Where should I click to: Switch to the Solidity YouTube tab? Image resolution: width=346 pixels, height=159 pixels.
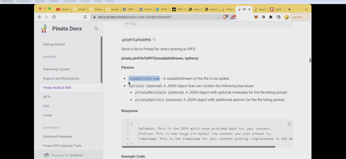tap(63, 9)
